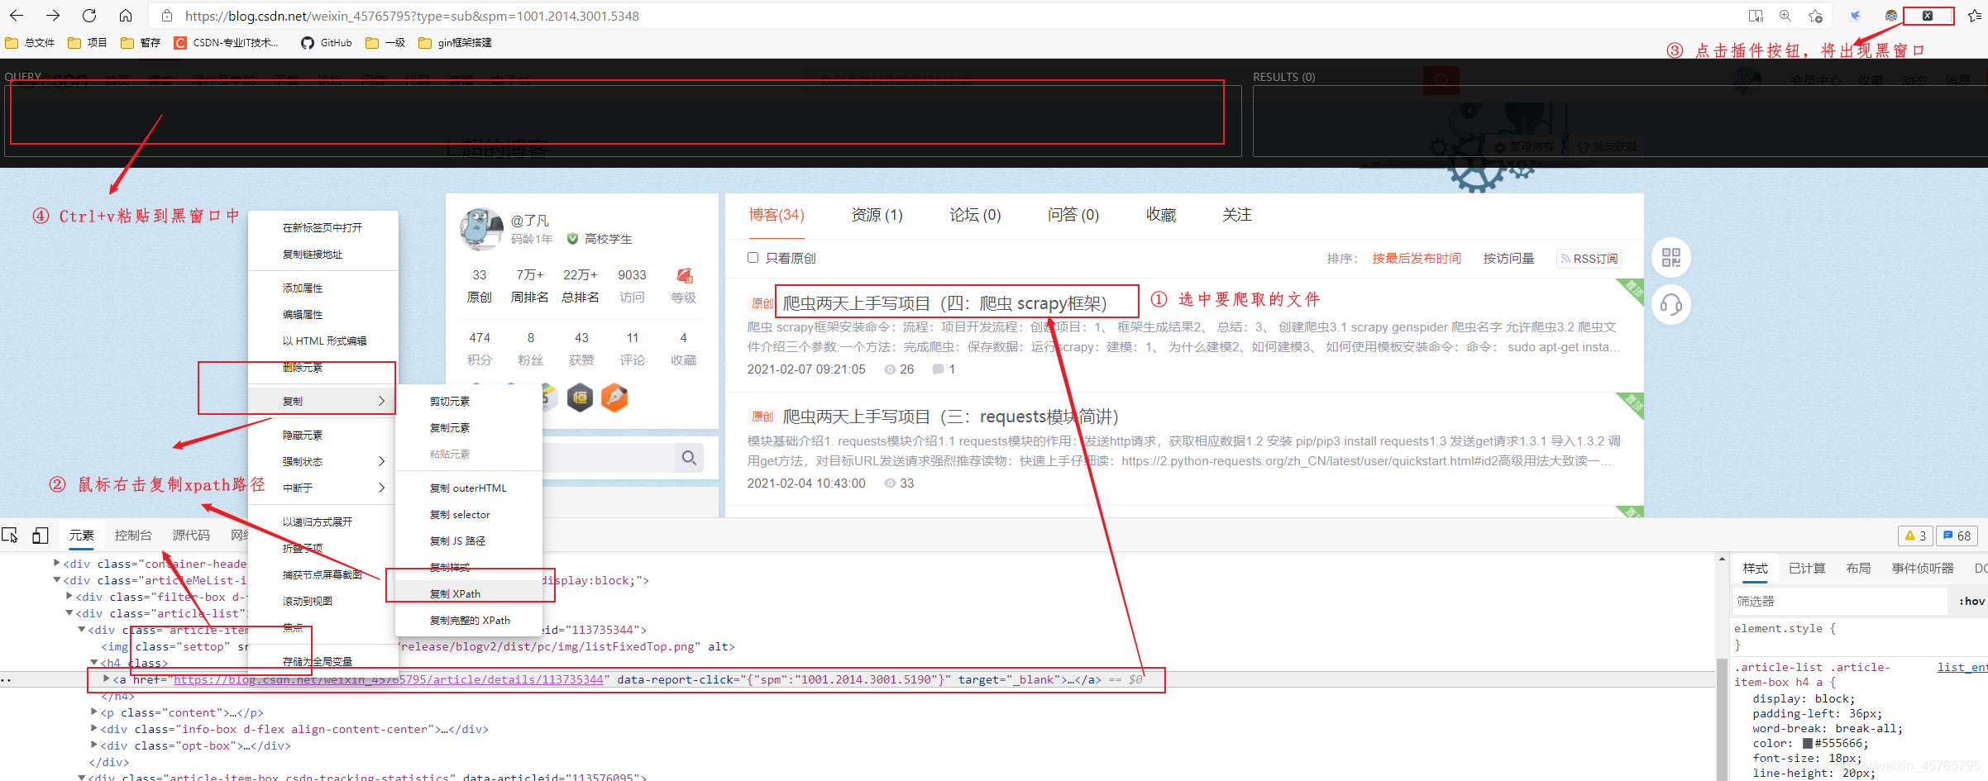1988x781 pixels.
Task: Open the 总文件 bookmarks folder
Action: 31,43
